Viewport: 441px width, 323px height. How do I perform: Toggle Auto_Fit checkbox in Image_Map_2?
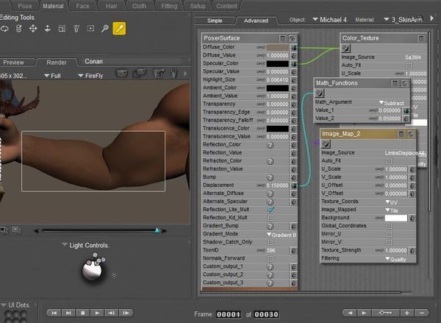pos(389,161)
